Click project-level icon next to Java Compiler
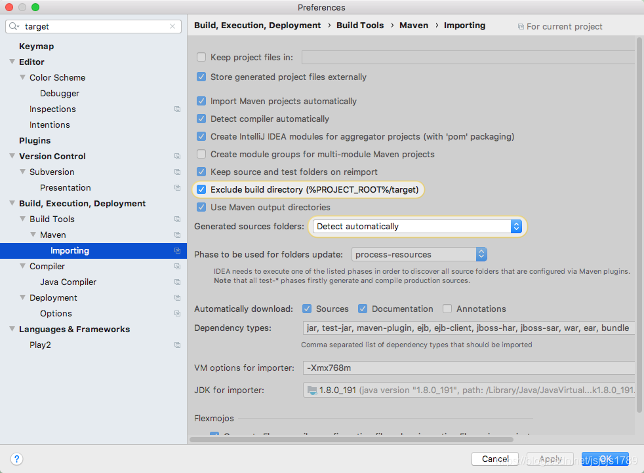 [x=178, y=282]
